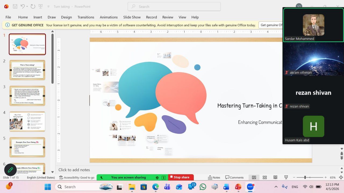The image size is (344, 193).
Task: Click the red Stop share button
Action: tap(179, 177)
